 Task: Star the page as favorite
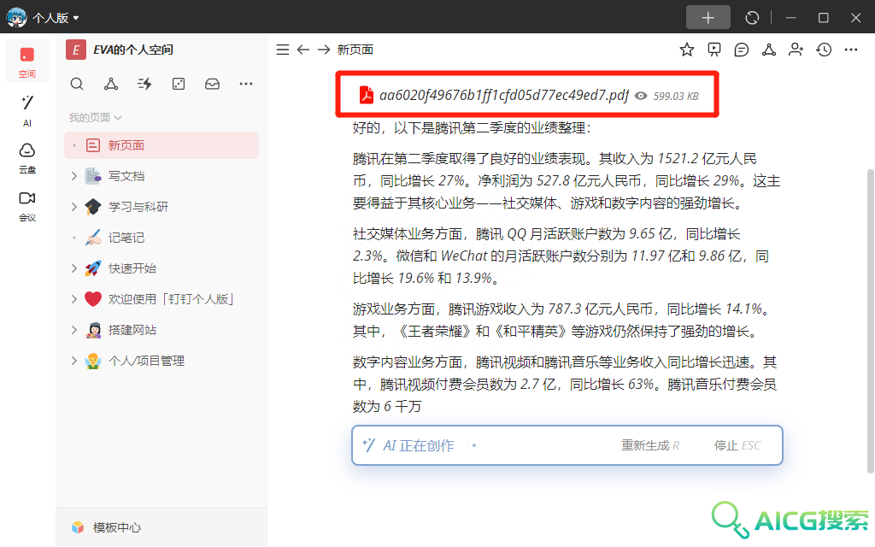click(x=687, y=50)
